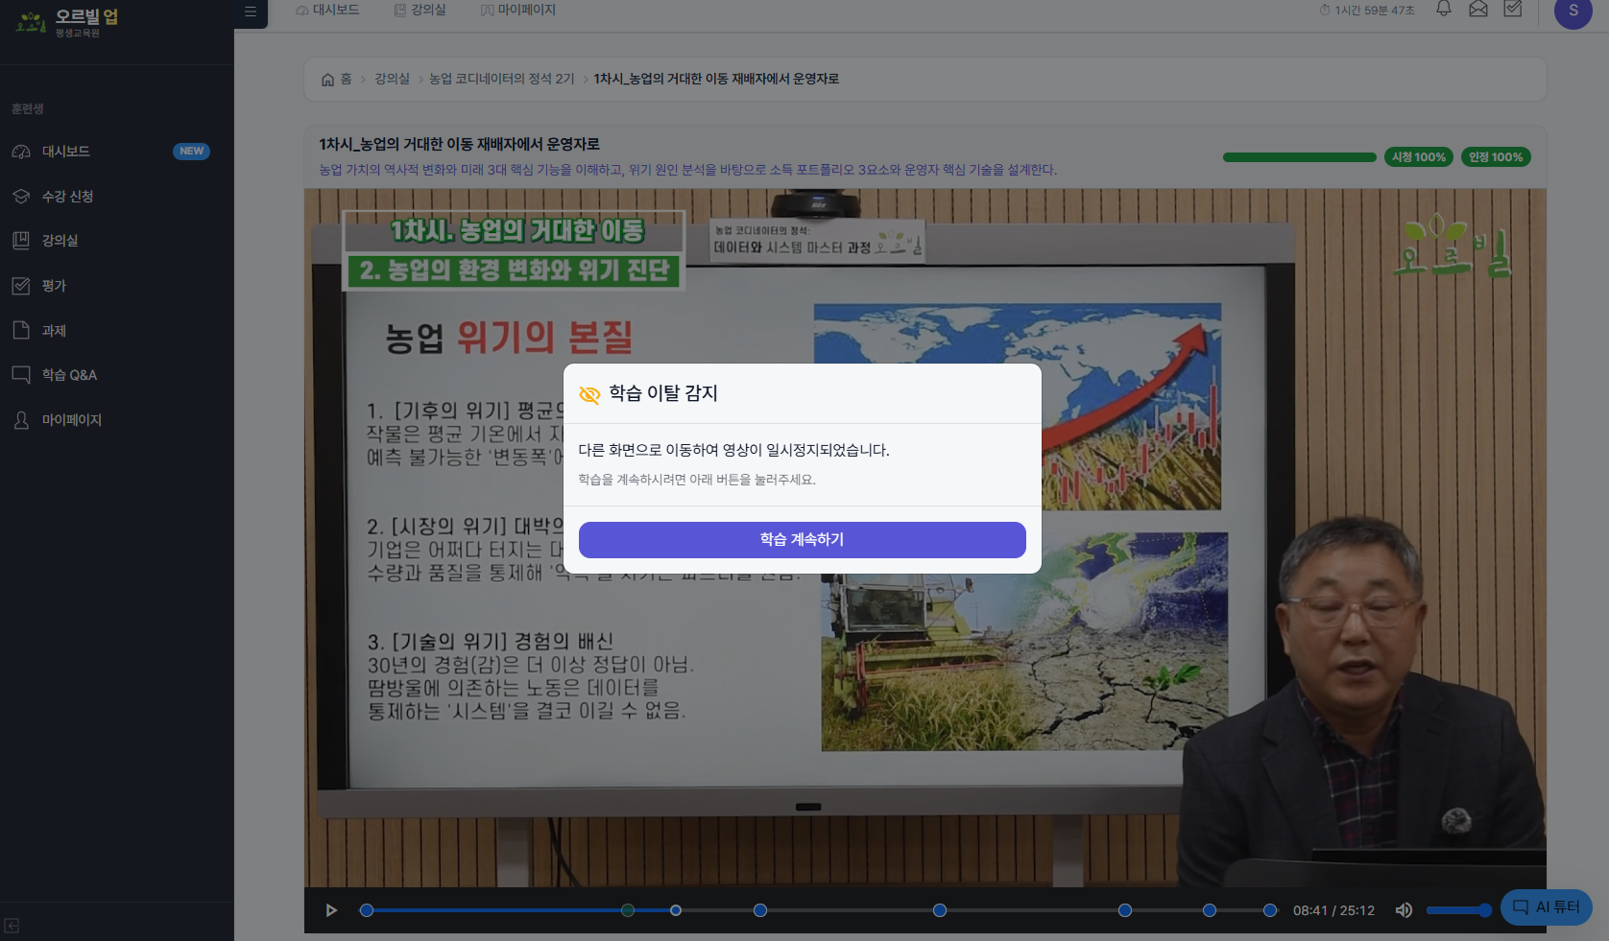Select 평가 in the sidebar
The width and height of the screenshot is (1609, 941).
pos(54,286)
